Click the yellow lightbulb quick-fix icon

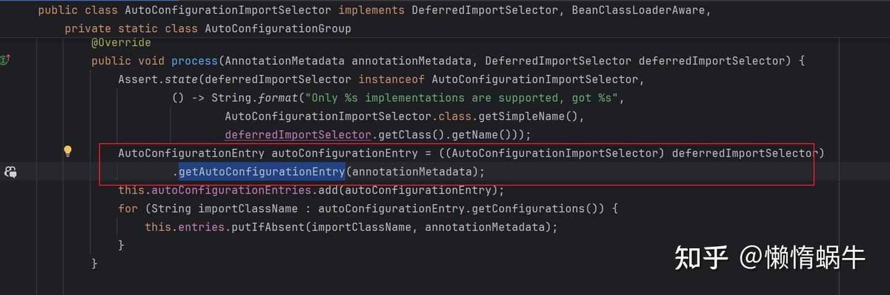coord(68,151)
